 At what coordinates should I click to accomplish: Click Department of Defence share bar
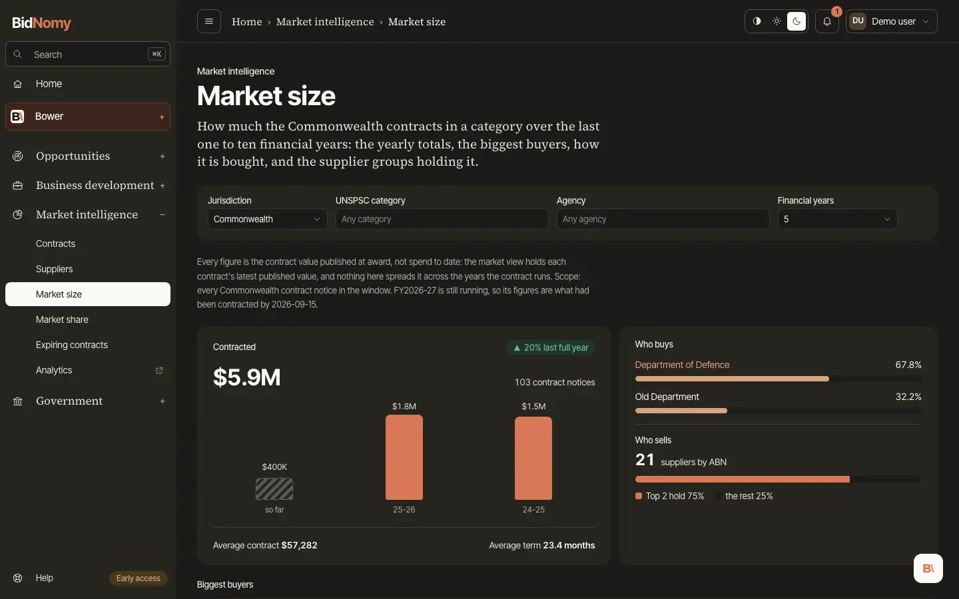coord(778,379)
